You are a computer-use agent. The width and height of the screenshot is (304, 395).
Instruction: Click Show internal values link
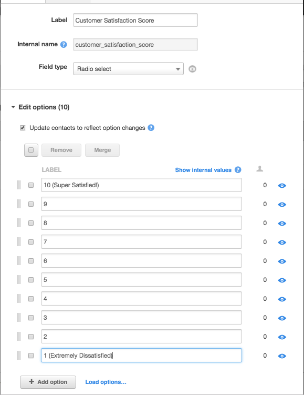[203, 170]
